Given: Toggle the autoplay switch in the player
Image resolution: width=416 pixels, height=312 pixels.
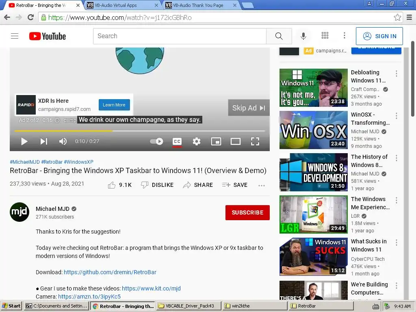Looking at the screenshot, I should tap(156, 141).
